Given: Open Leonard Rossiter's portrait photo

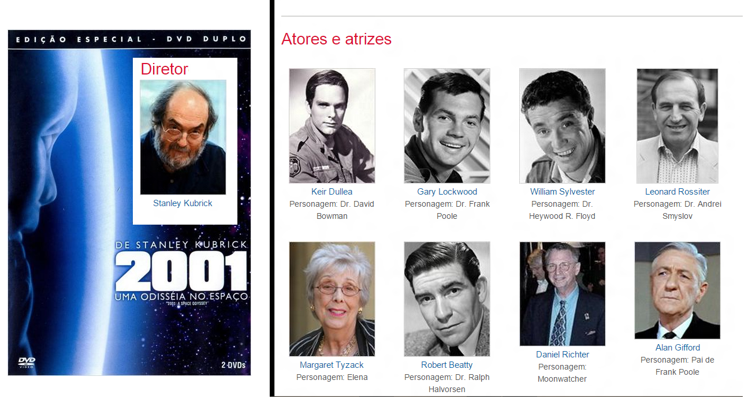Looking at the screenshot, I should tap(677, 126).
